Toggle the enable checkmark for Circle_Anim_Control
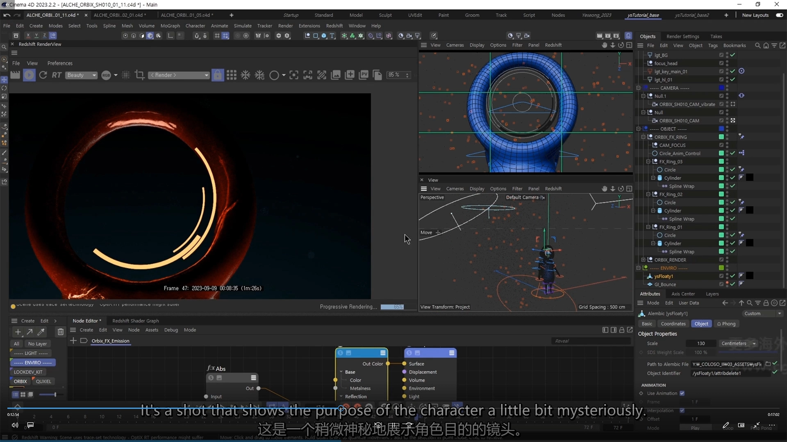Screen dimensions: 787x442 point(732,153)
